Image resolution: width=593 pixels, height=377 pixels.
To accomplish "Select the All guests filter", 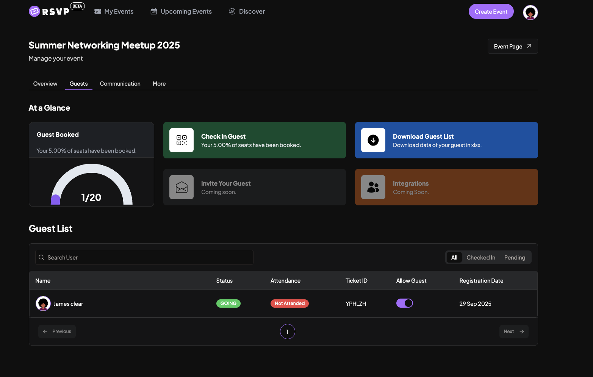I will tap(454, 258).
